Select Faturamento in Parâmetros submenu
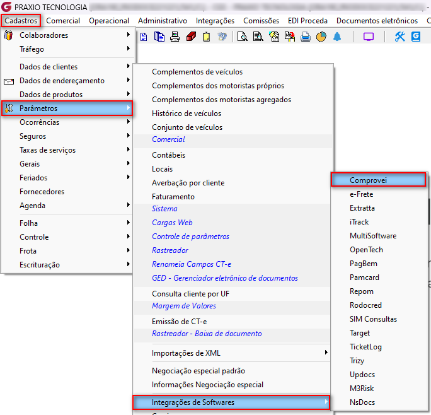431x415 pixels. pos(233,197)
